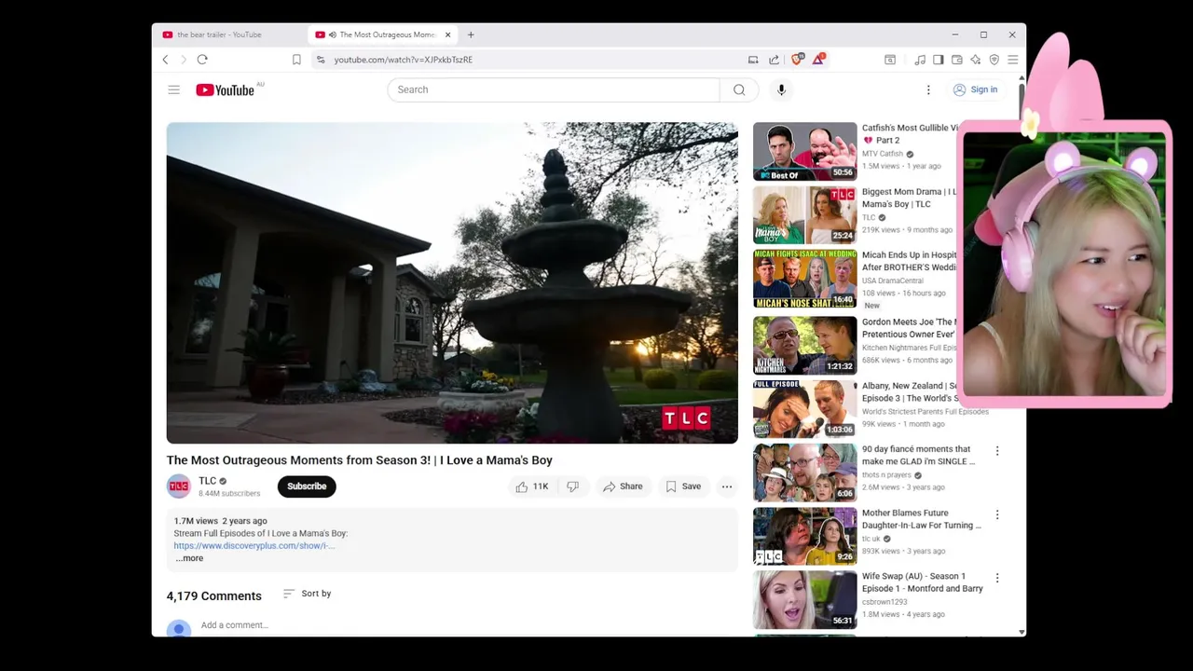Screen dimensions: 1193x671
Task: Click the page vertical scrollbar
Action: coord(1022,354)
